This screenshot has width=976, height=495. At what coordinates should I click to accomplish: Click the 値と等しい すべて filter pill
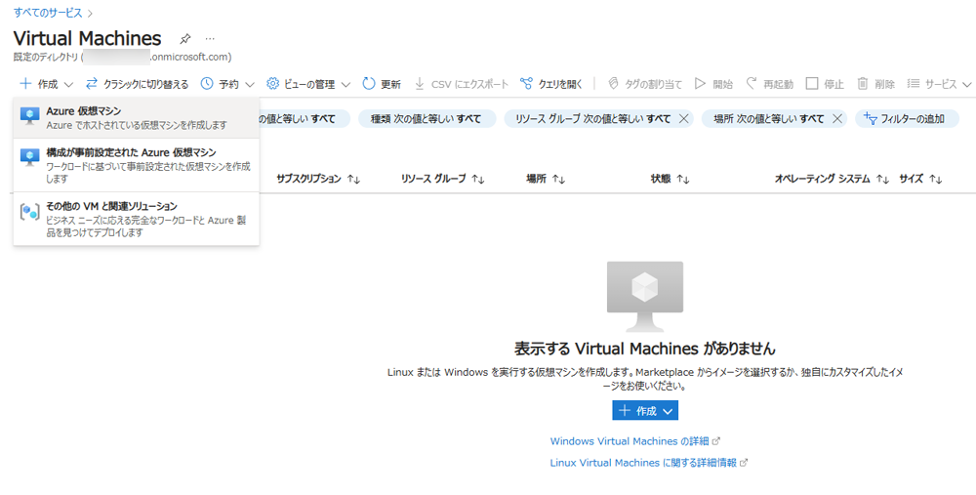click(304, 119)
